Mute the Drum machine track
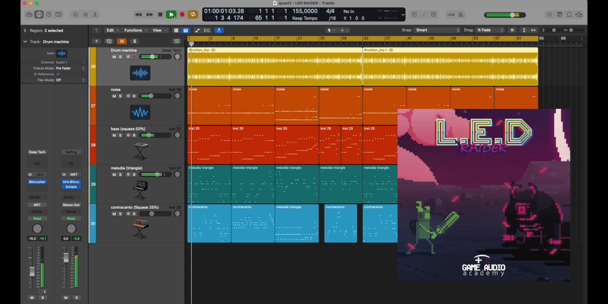Image resolution: width=608 pixels, height=304 pixels. tap(114, 57)
